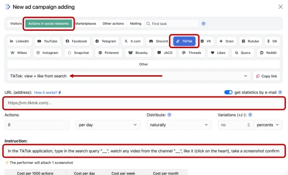Select the Reddit network button
This screenshot has height=175, width=288.
(x=268, y=53)
